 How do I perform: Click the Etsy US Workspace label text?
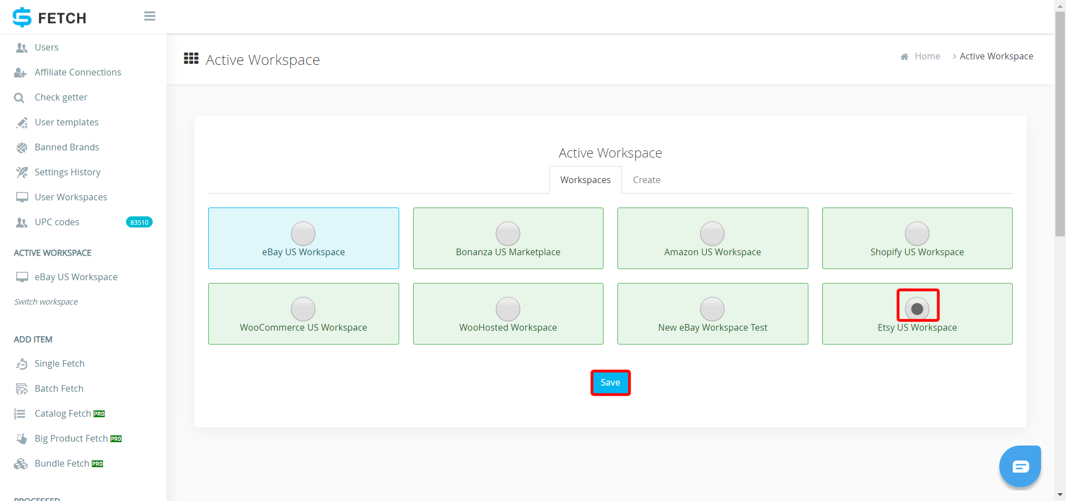[x=917, y=327]
